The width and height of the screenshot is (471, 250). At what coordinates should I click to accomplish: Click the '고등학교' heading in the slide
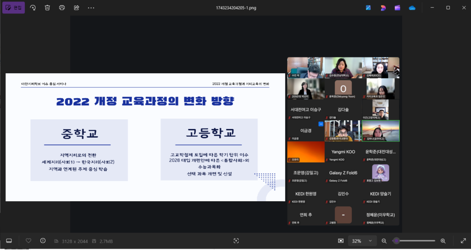point(210,133)
